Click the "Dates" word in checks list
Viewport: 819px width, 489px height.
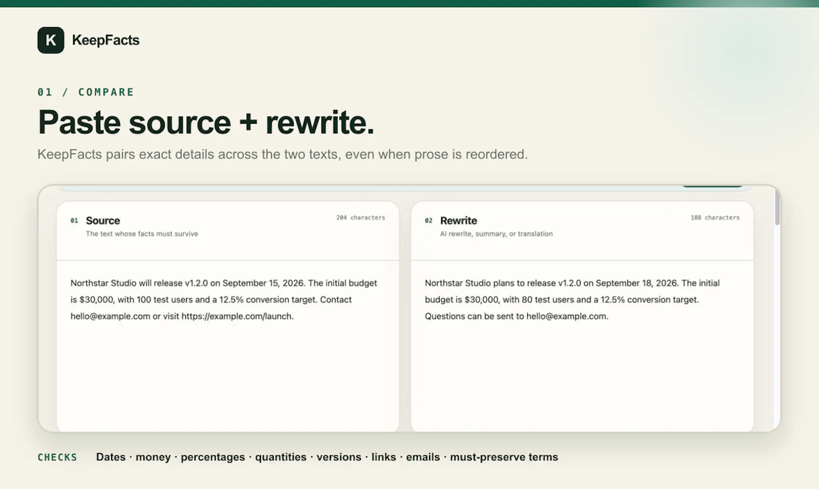click(111, 457)
